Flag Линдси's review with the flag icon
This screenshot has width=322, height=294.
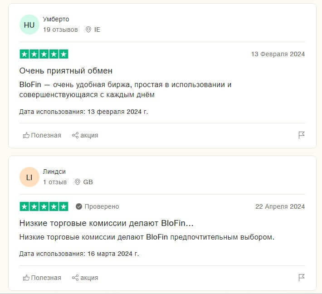301,277
